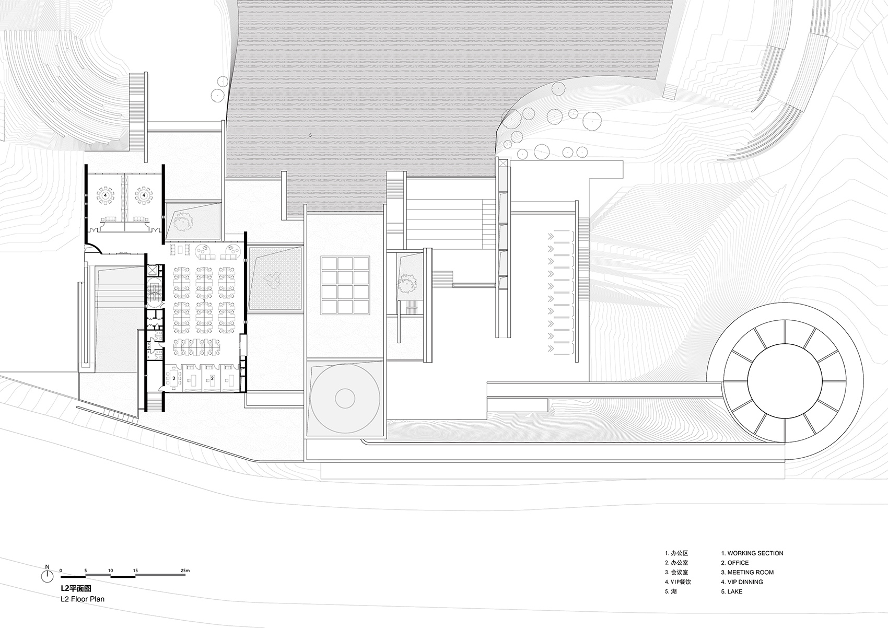
Task: Click legend entry '4. VIP DINNING'
Action: [x=742, y=582]
